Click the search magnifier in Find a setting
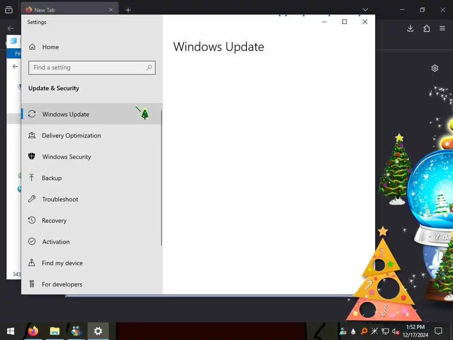Image resolution: width=453 pixels, height=340 pixels. 149,68
